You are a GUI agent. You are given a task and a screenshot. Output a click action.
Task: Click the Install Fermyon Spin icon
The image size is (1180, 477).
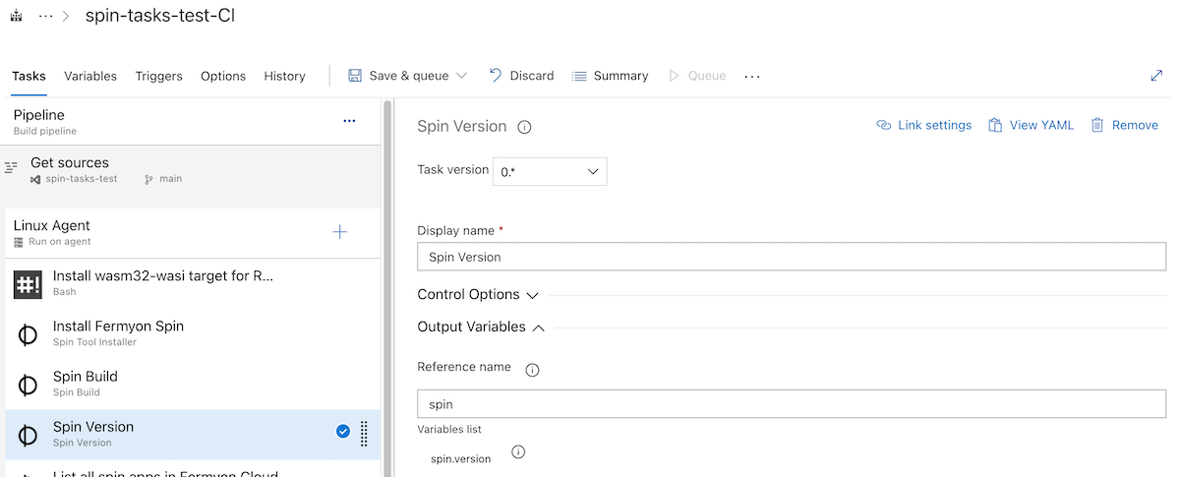pyautogui.click(x=28, y=334)
